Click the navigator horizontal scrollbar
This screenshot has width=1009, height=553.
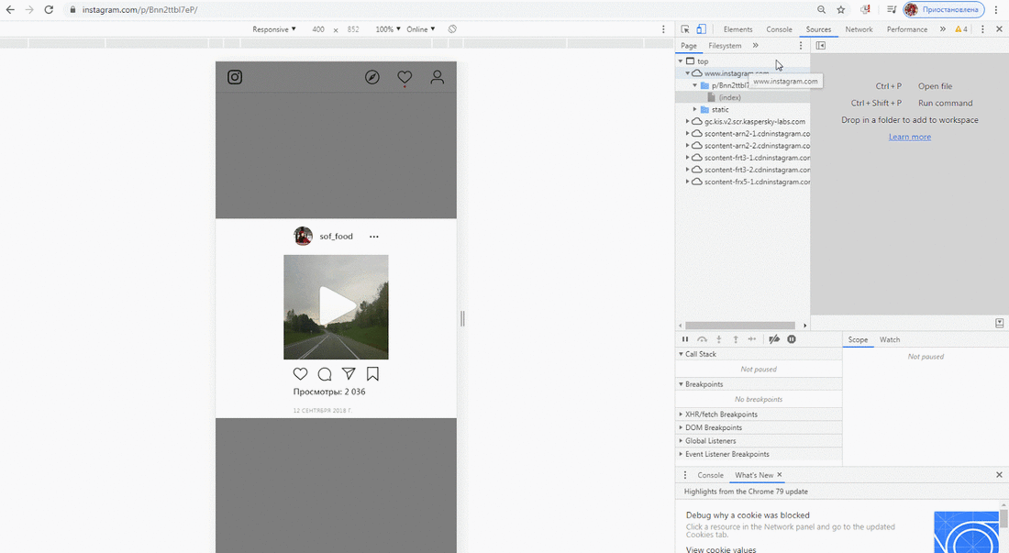740,326
